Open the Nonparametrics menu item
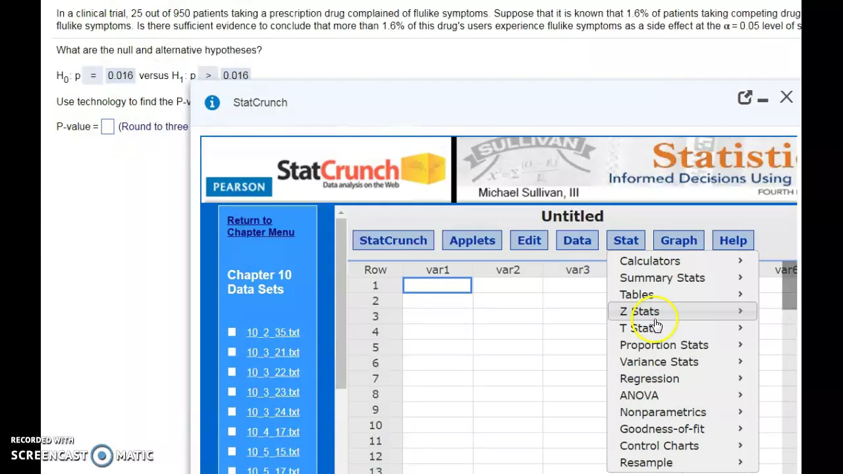This screenshot has height=474, width=843. (x=683, y=412)
